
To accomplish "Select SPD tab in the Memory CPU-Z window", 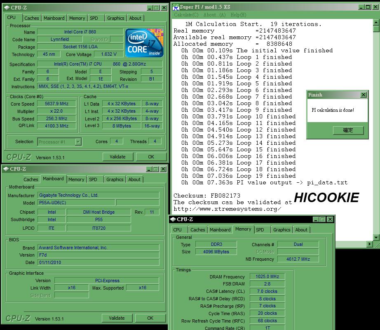I will pyautogui.click(x=260, y=230).
